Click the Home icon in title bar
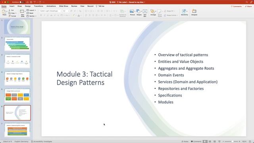Image resolution: width=254 pixels, height=143 pixels. pos(27,2)
